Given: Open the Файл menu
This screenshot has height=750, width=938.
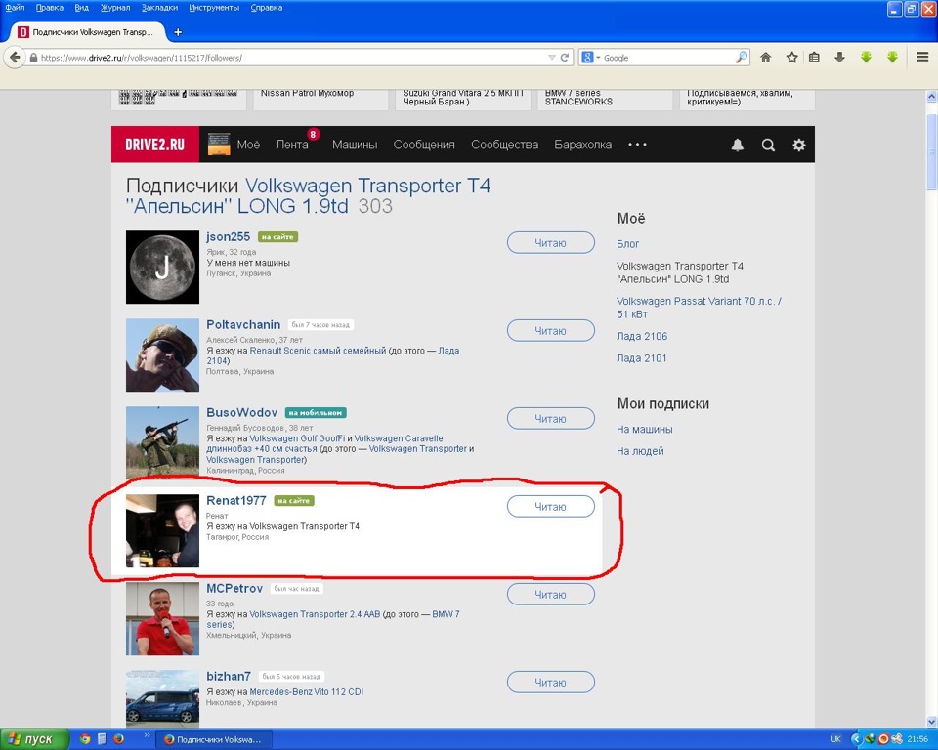Looking at the screenshot, I should coord(15,8).
